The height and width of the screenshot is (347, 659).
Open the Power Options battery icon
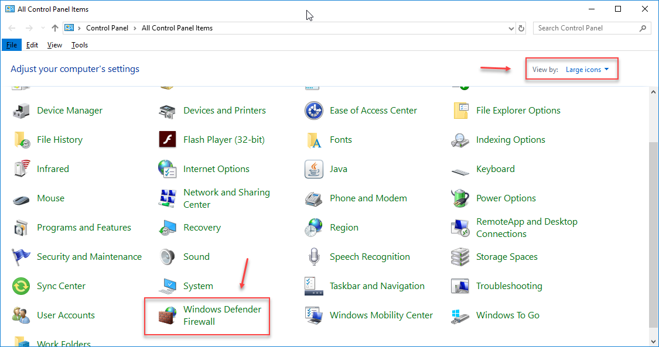pos(460,198)
